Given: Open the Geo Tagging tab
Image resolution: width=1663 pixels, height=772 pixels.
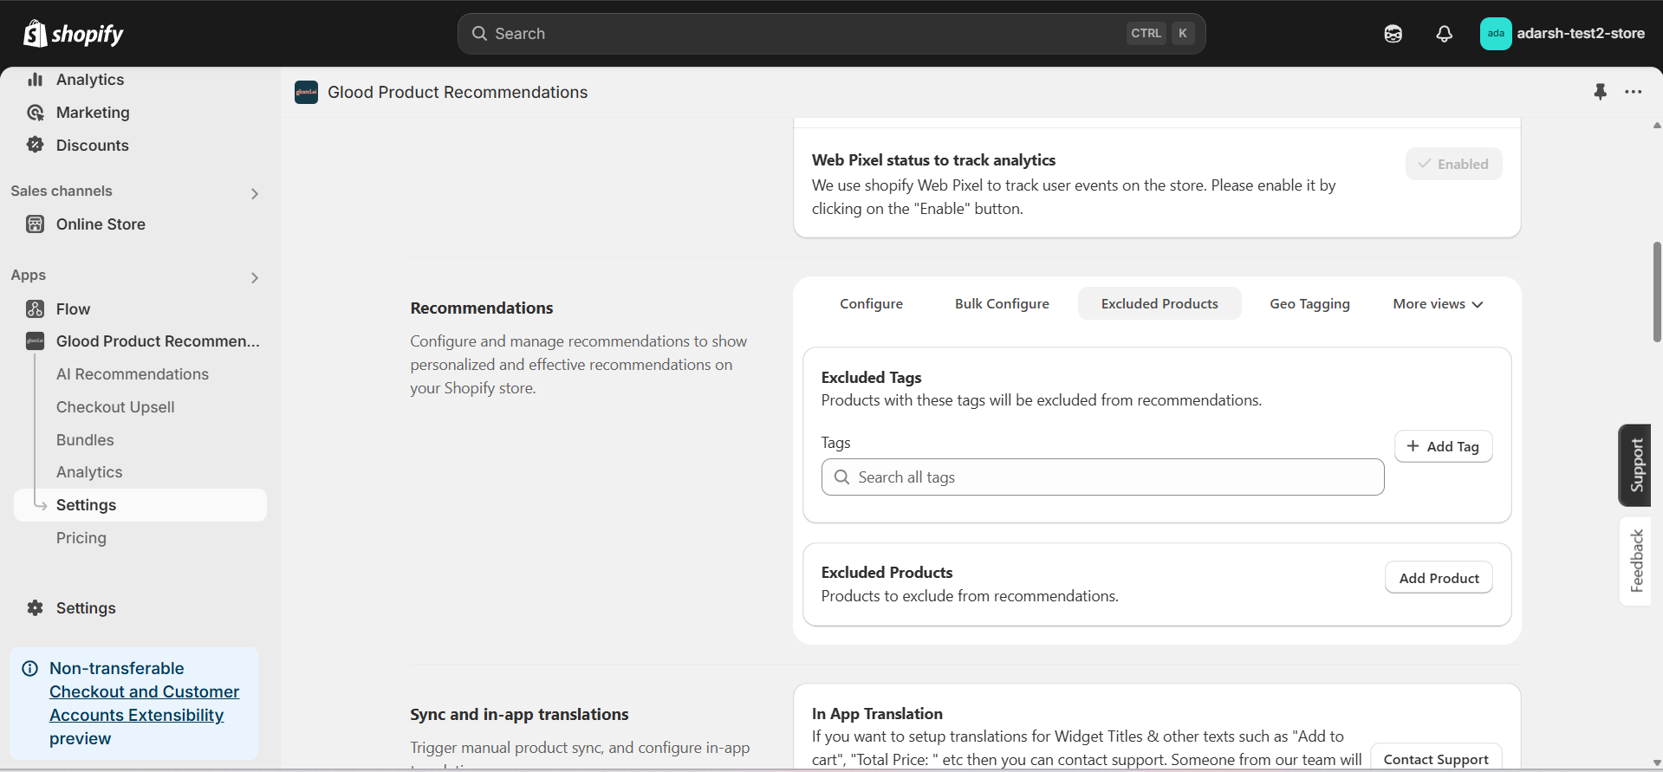Looking at the screenshot, I should pyautogui.click(x=1309, y=304).
